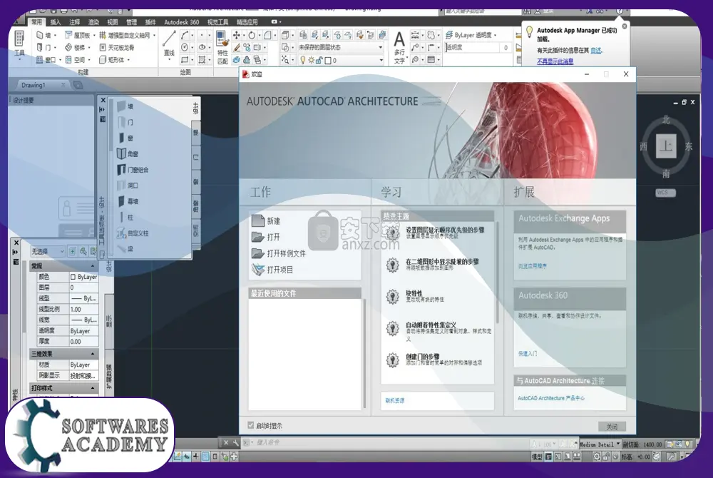
Task: Switch to the 注释 ribbon tab
Action: point(75,22)
